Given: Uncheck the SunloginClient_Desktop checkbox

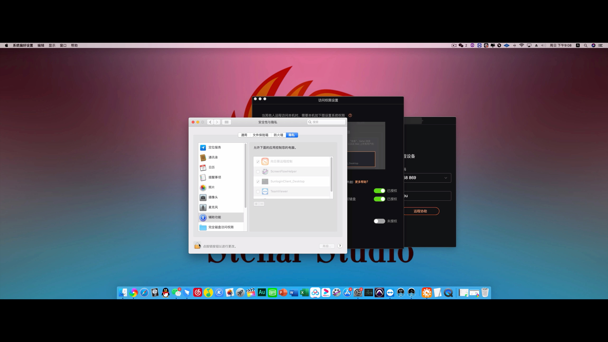Looking at the screenshot, I should tap(258, 181).
